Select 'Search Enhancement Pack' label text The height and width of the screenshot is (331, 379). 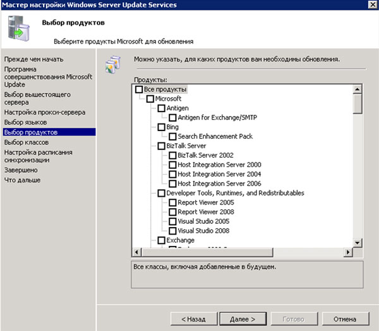point(215,136)
